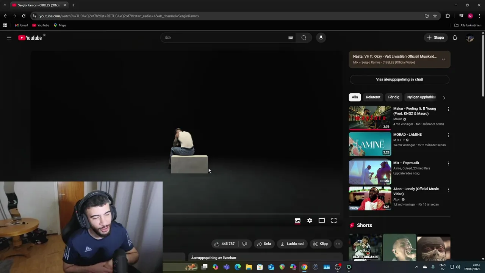485x273 pixels.
Task: Open the MORAD - LAMINE video thumbnail
Action: pyautogui.click(x=370, y=144)
